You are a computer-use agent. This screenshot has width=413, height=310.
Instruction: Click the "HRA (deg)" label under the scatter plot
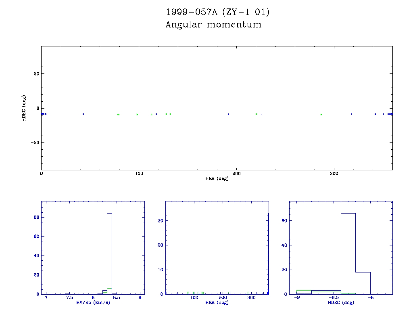click(217, 178)
